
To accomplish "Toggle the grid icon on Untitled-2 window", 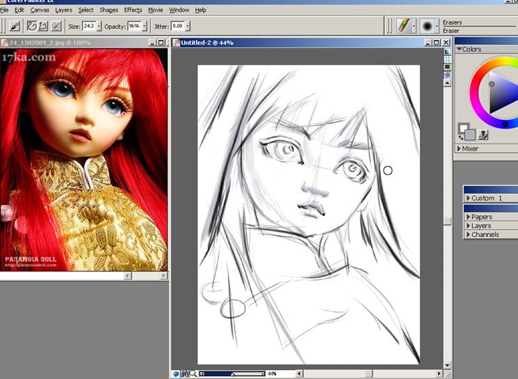I will [x=447, y=60].
